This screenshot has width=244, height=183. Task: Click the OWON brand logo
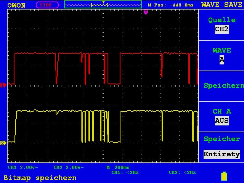[16, 5]
